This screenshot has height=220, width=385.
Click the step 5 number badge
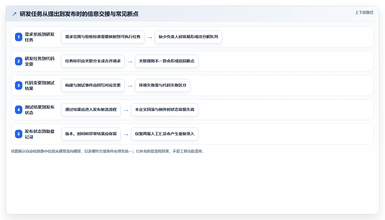coord(19,134)
